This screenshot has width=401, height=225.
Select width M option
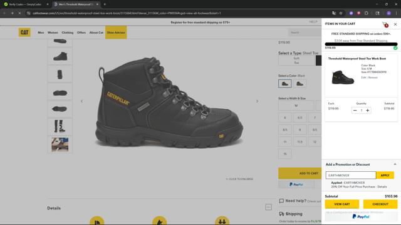click(x=296, y=106)
